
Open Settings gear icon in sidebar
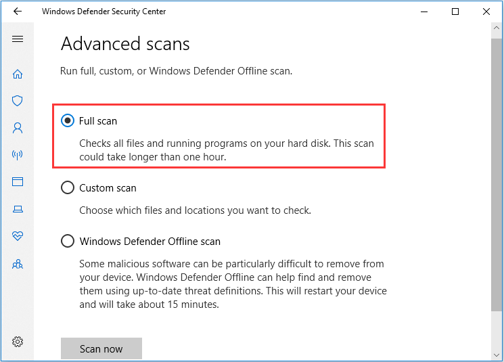click(18, 342)
